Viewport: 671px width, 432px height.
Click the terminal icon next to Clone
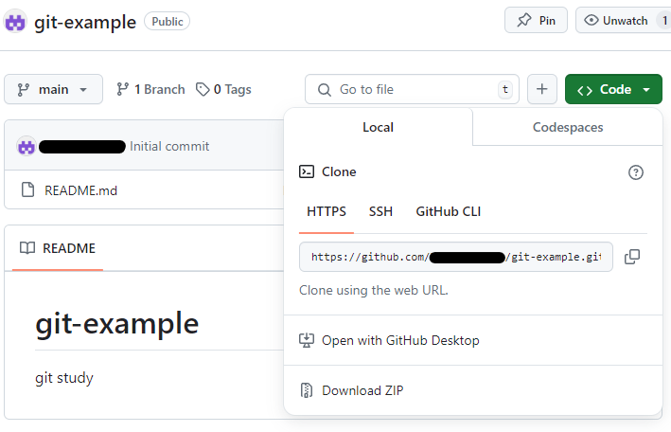tap(307, 171)
